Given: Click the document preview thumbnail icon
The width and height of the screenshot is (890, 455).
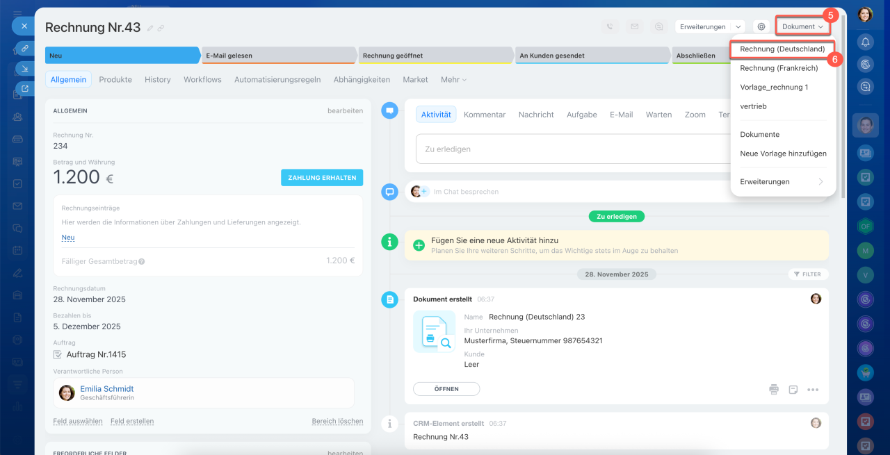Looking at the screenshot, I should [434, 332].
